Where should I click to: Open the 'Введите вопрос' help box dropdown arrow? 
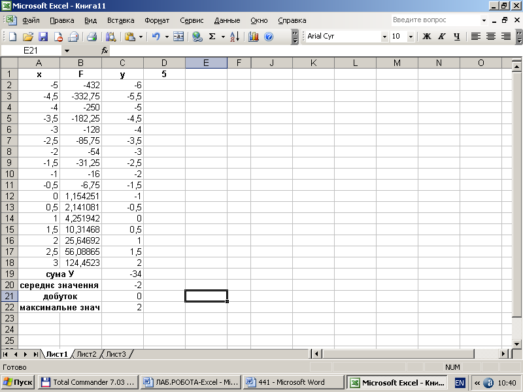coord(484,20)
